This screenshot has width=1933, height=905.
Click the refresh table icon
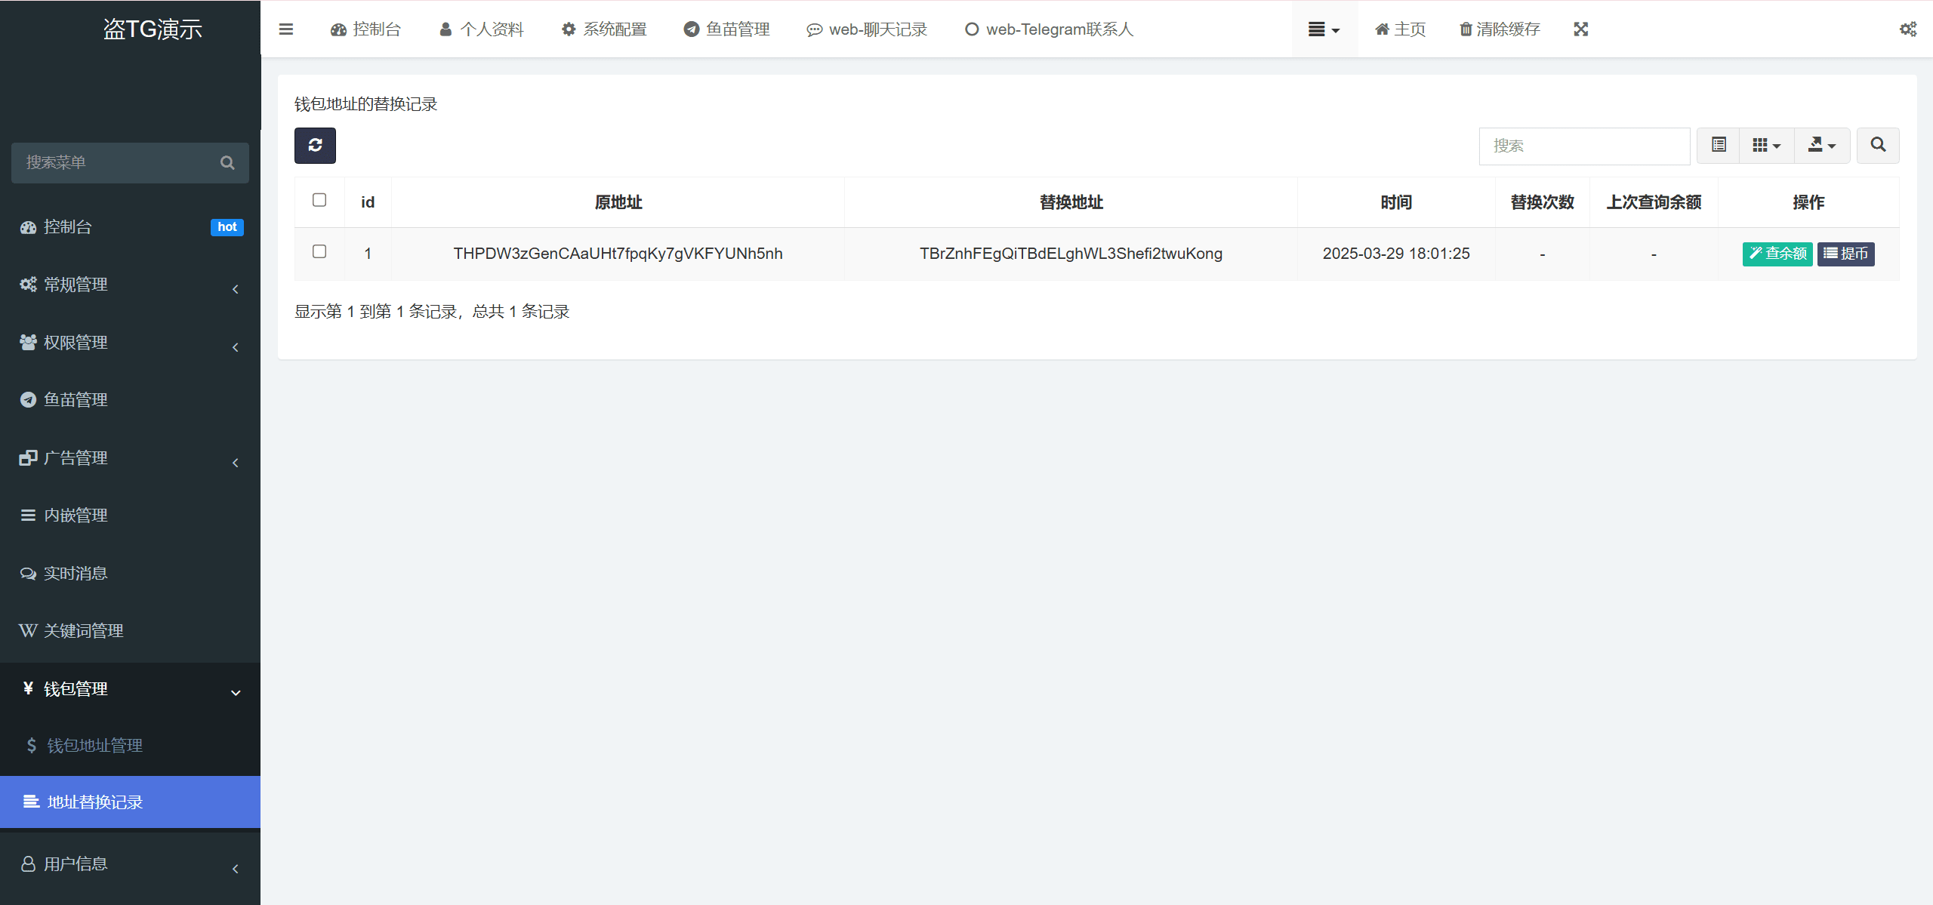[x=315, y=145]
